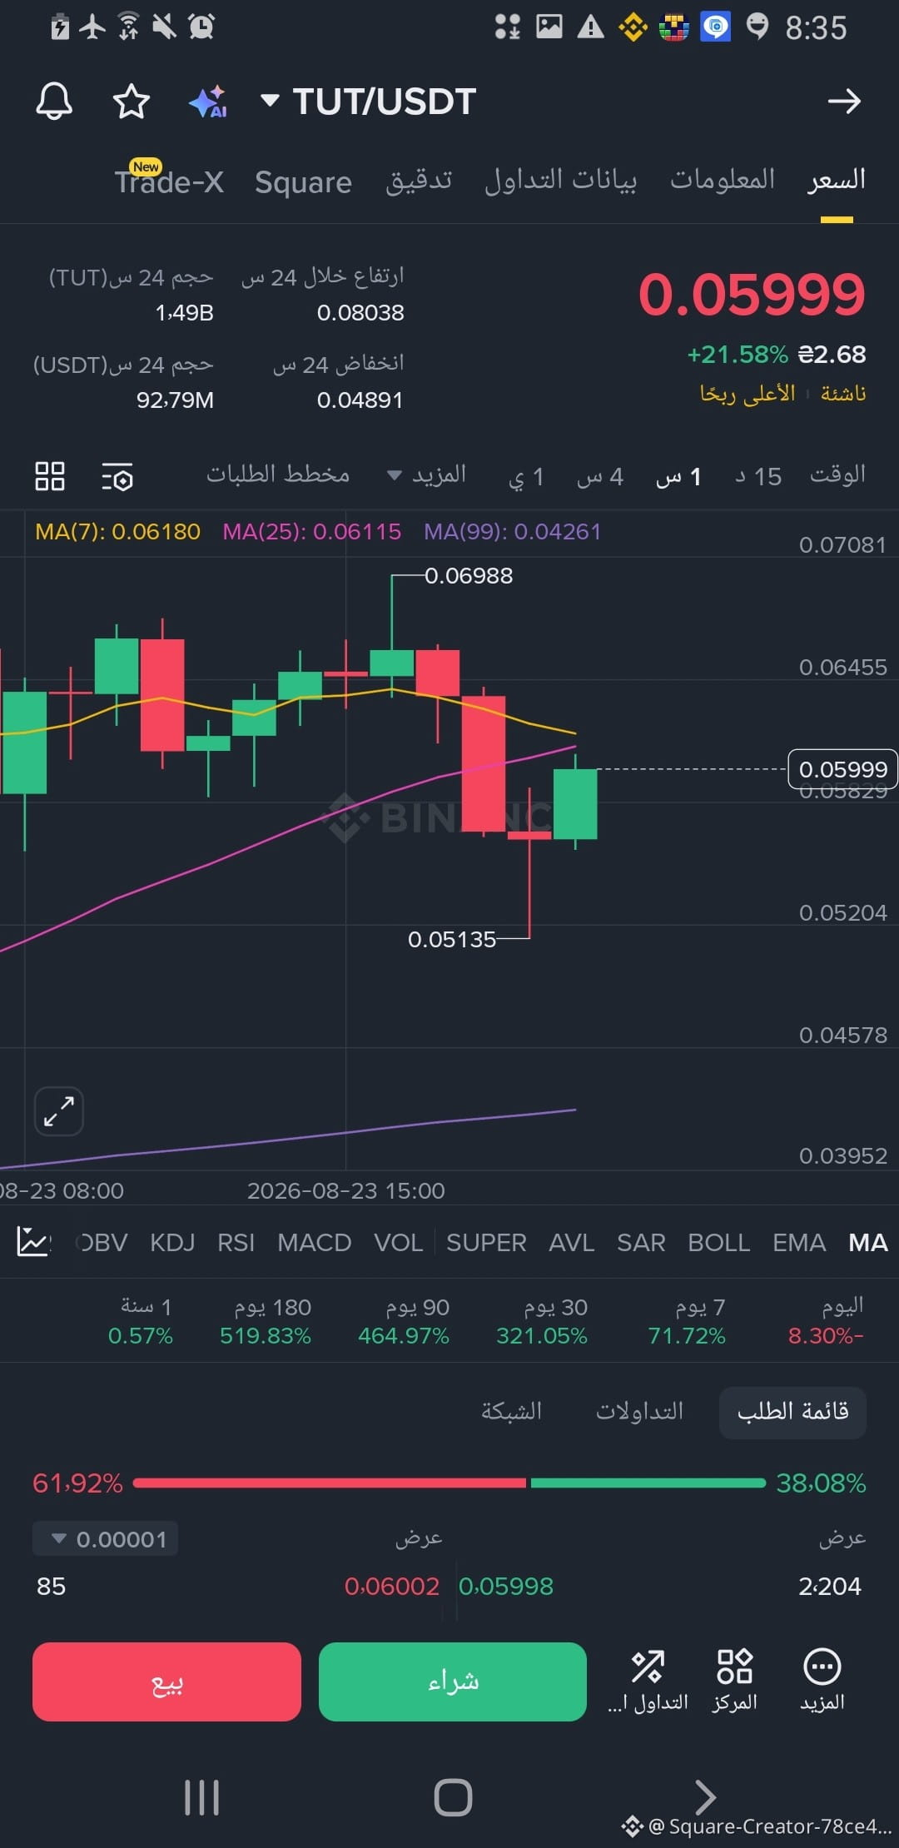Open the 0.00001 price precision dropdown
The height and width of the screenshot is (1848, 899).
105,1539
